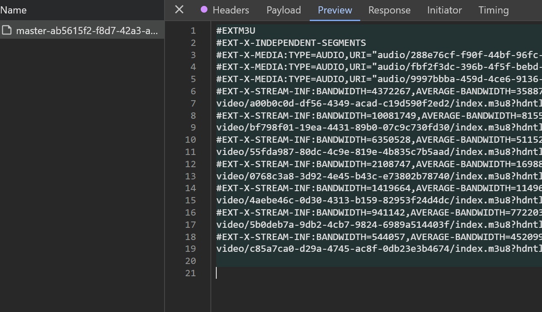Open the Payload tab
Viewport: 542px width, 312px height.
pos(284,10)
